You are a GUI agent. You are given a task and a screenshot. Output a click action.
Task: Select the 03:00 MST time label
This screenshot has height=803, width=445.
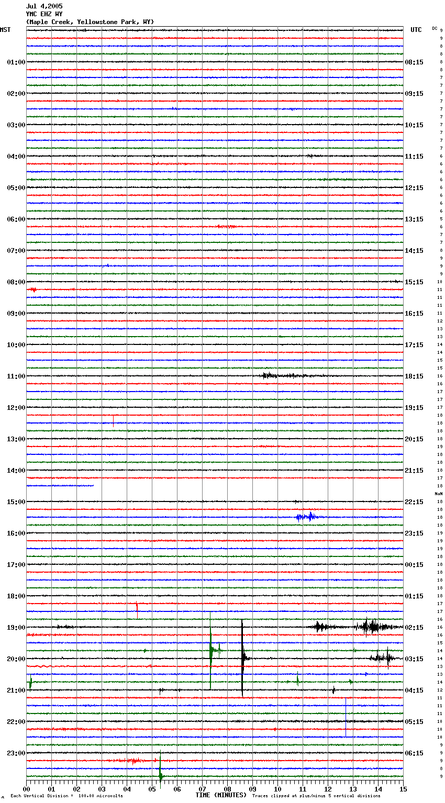[16, 125]
